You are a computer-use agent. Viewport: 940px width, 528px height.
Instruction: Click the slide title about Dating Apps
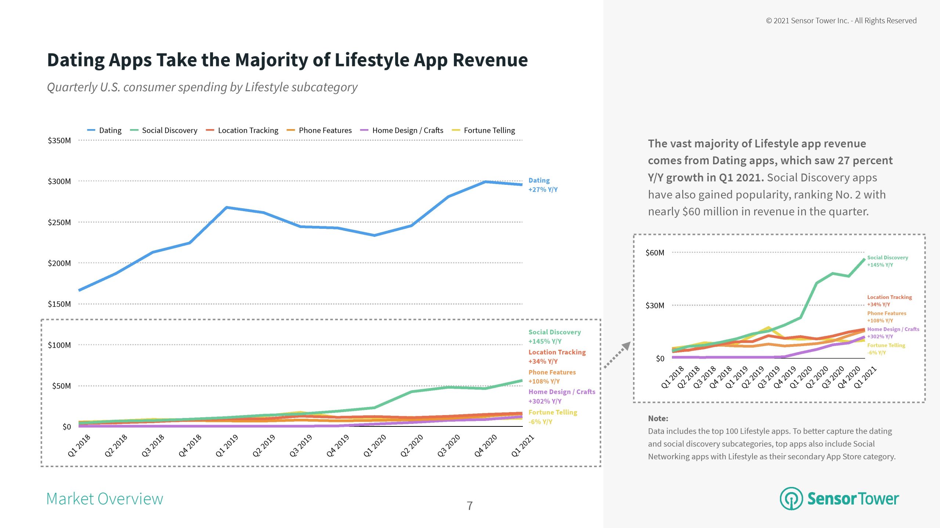(x=287, y=60)
